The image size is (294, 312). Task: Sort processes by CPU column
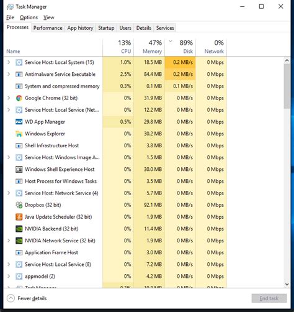[118, 47]
